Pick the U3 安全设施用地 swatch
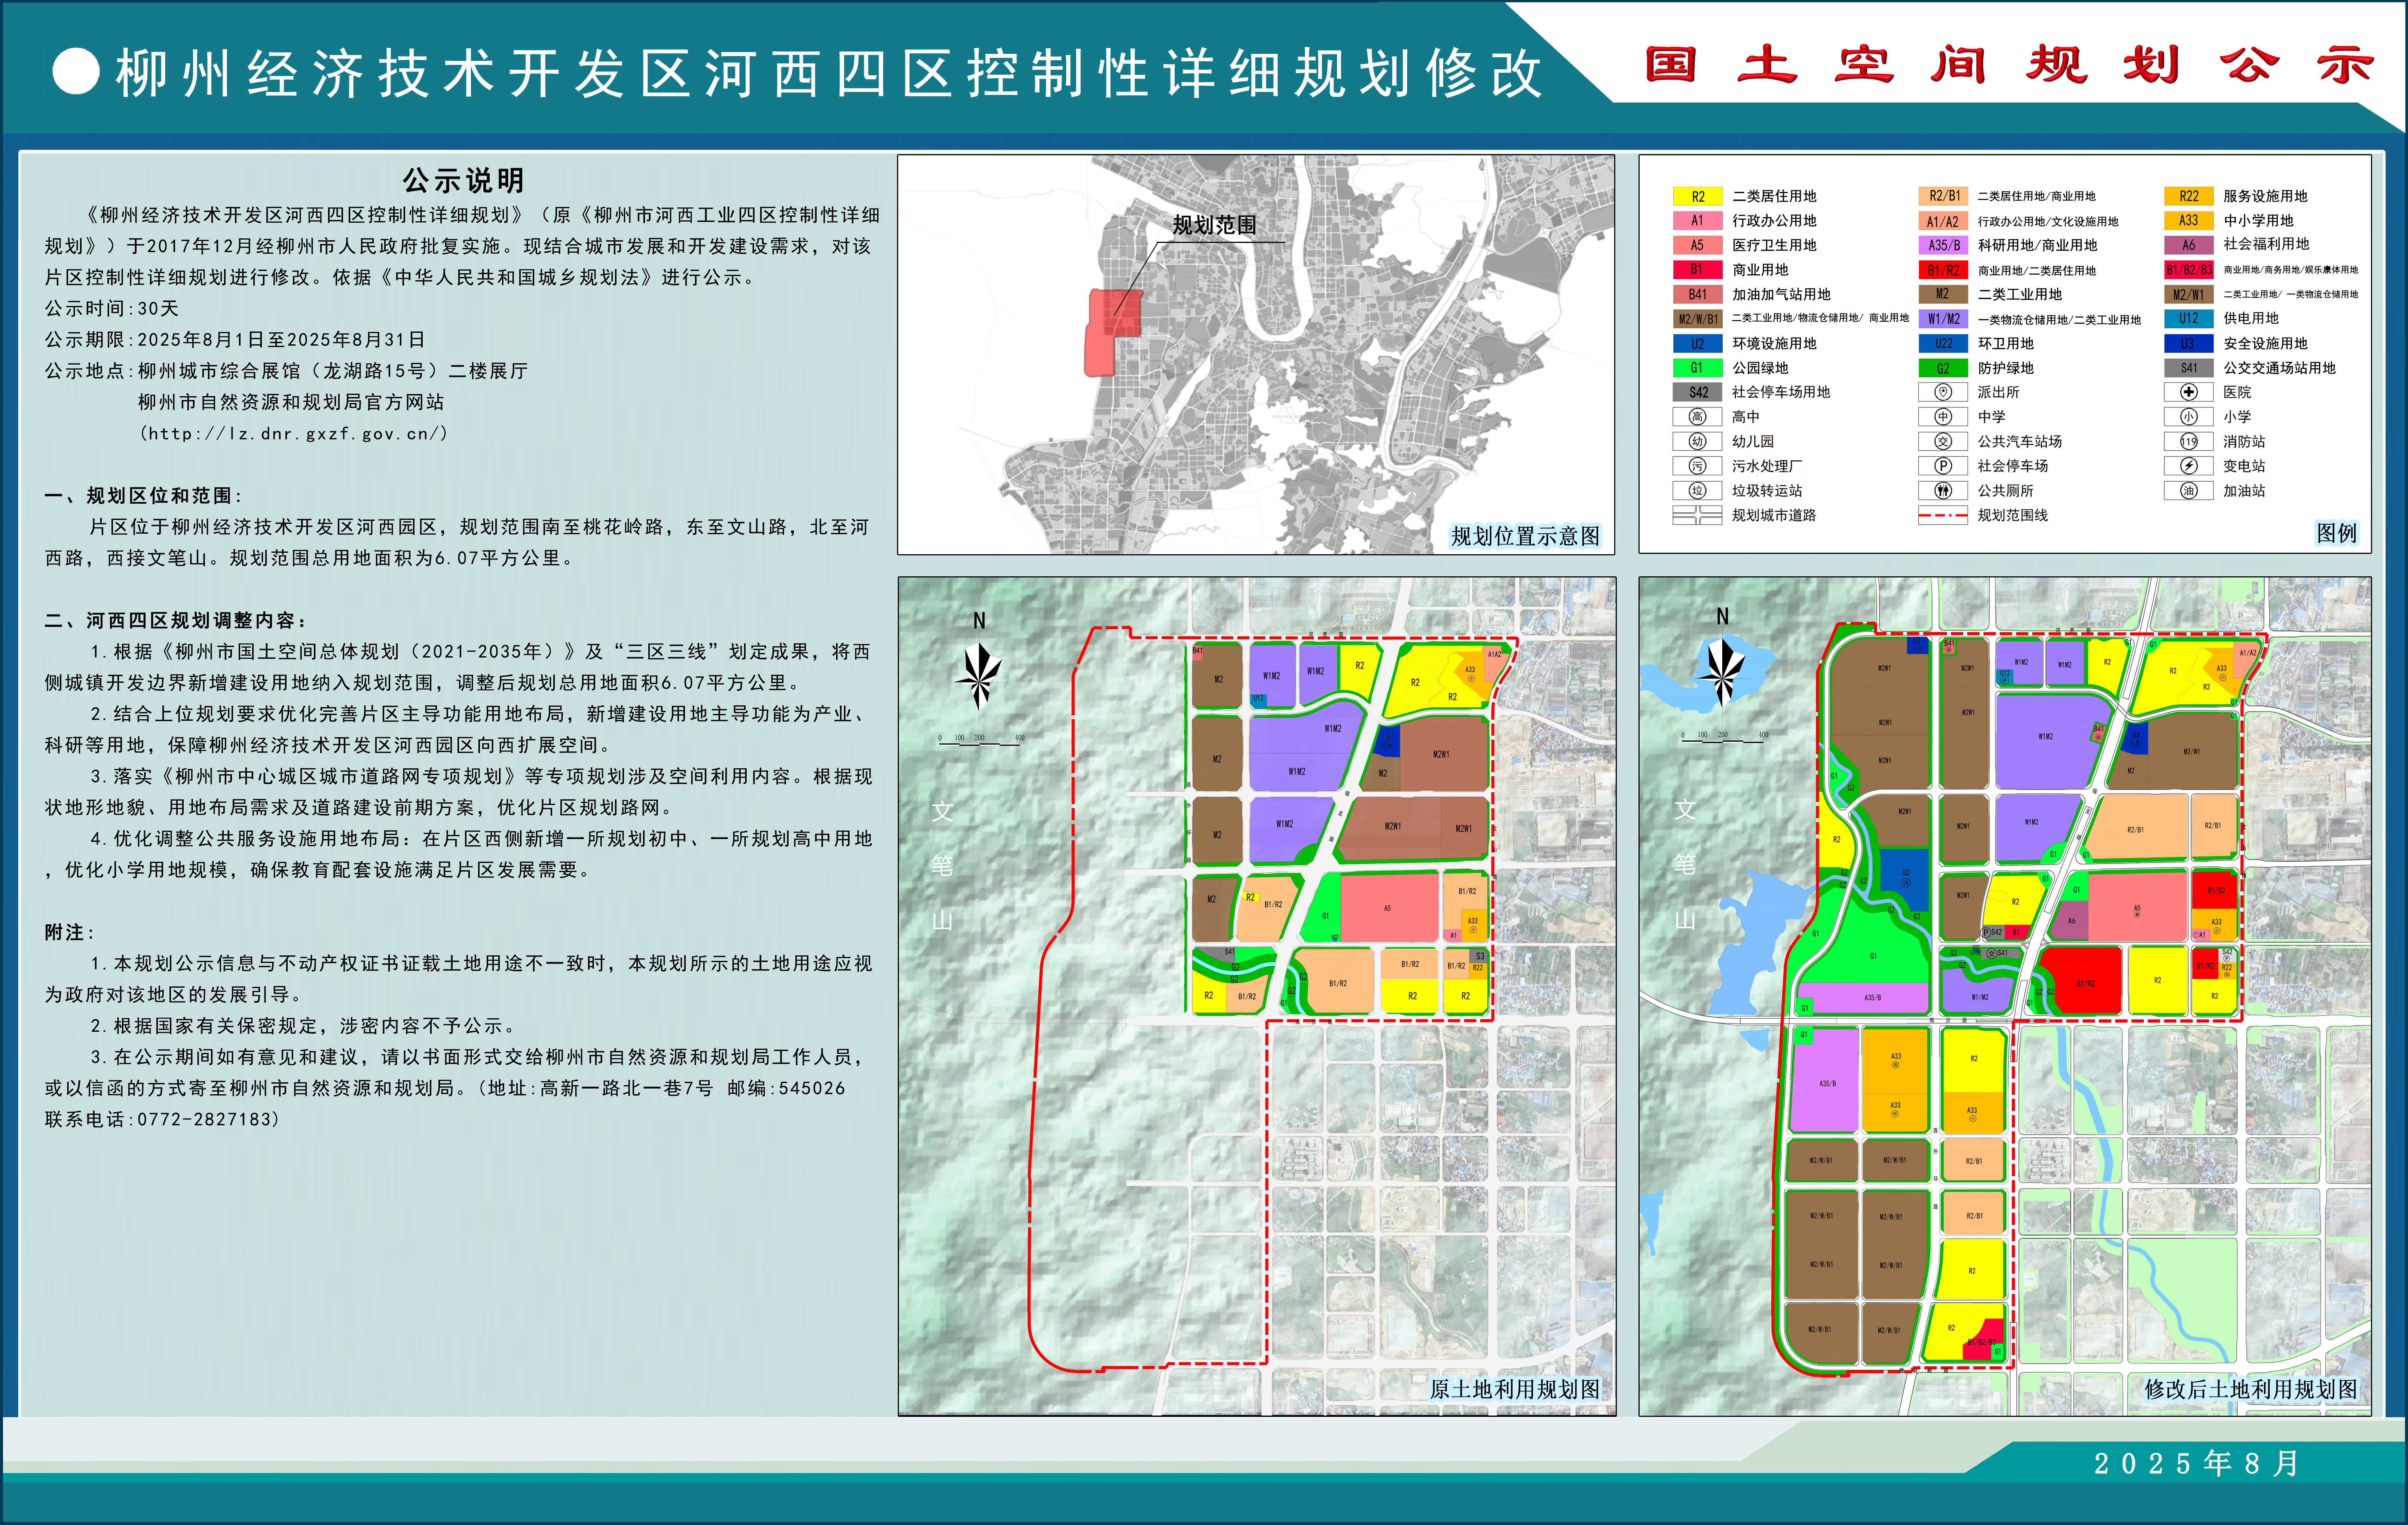Screen dimensions: 2408x1525 2189,343
